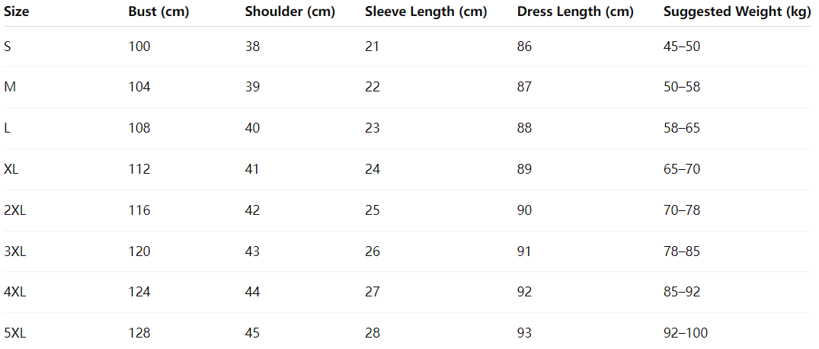Select dress length value 90
Image resolution: width=819 pixels, height=349 pixels.
click(x=525, y=210)
